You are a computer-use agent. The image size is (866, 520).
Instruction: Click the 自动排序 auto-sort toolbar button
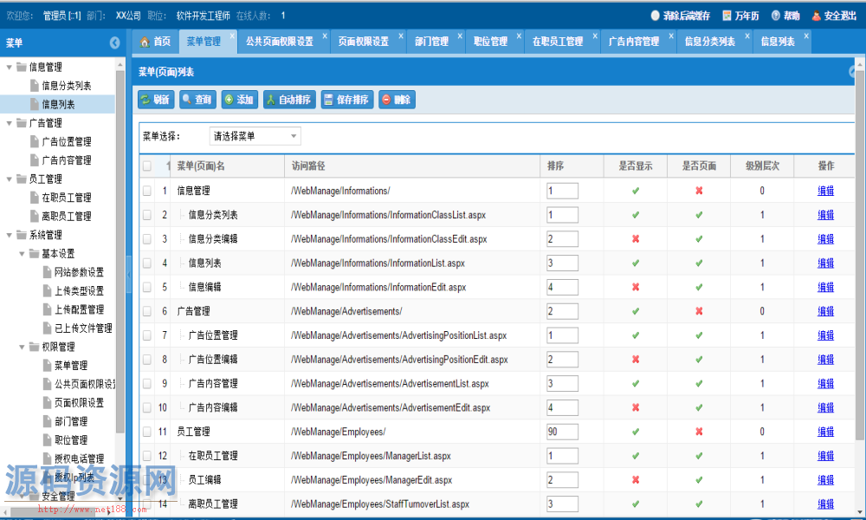click(289, 100)
